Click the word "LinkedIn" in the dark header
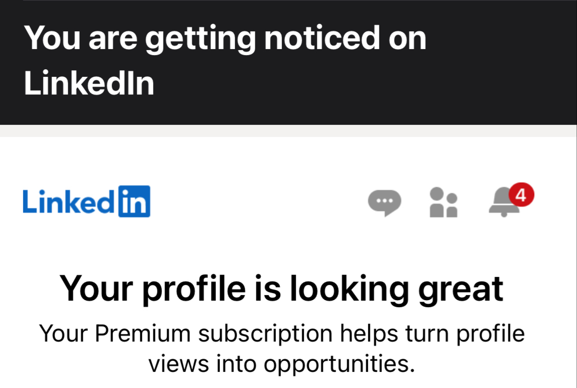 click(89, 83)
